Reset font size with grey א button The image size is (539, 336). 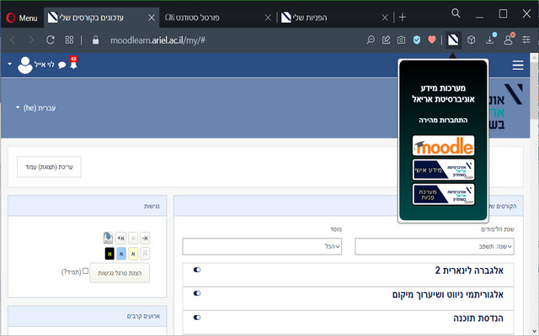[x=133, y=238]
